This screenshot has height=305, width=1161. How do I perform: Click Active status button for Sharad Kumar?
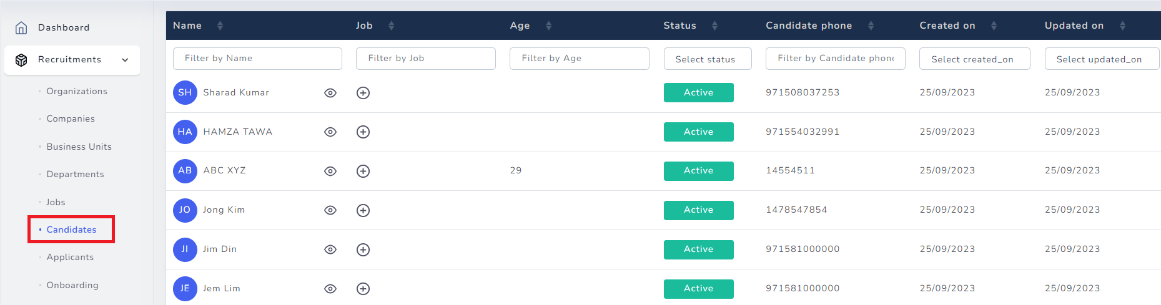point(698,92)
